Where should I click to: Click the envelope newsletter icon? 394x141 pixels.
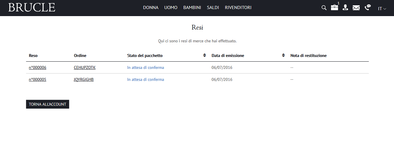pyautogui.click(x=356, y=8)
